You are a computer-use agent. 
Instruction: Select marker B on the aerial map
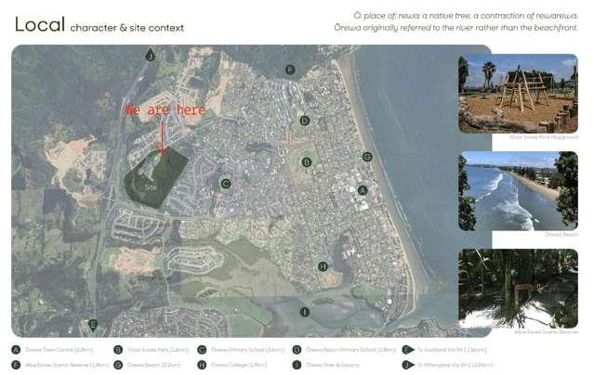pos(306,162)
